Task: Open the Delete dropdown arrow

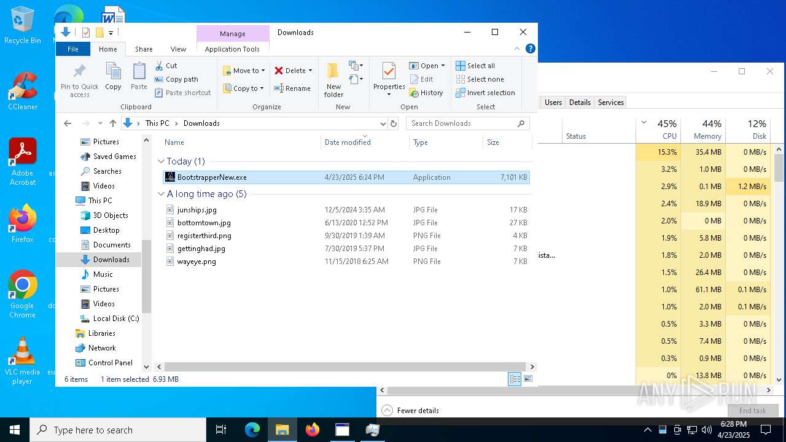Action: tap(310, 71)
